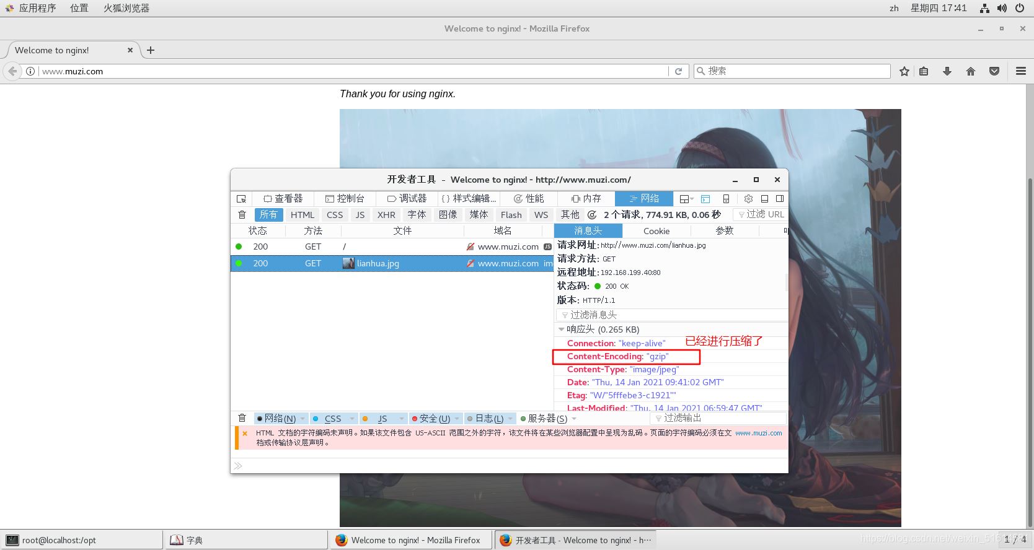Screen dimensions: 1034x550
Task: Select the lianhua.jpg request row
Action: pos(392,263)
